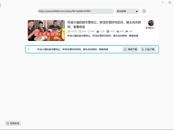
Task: Click the search magnifier icon button
Action: click(144, 11)
